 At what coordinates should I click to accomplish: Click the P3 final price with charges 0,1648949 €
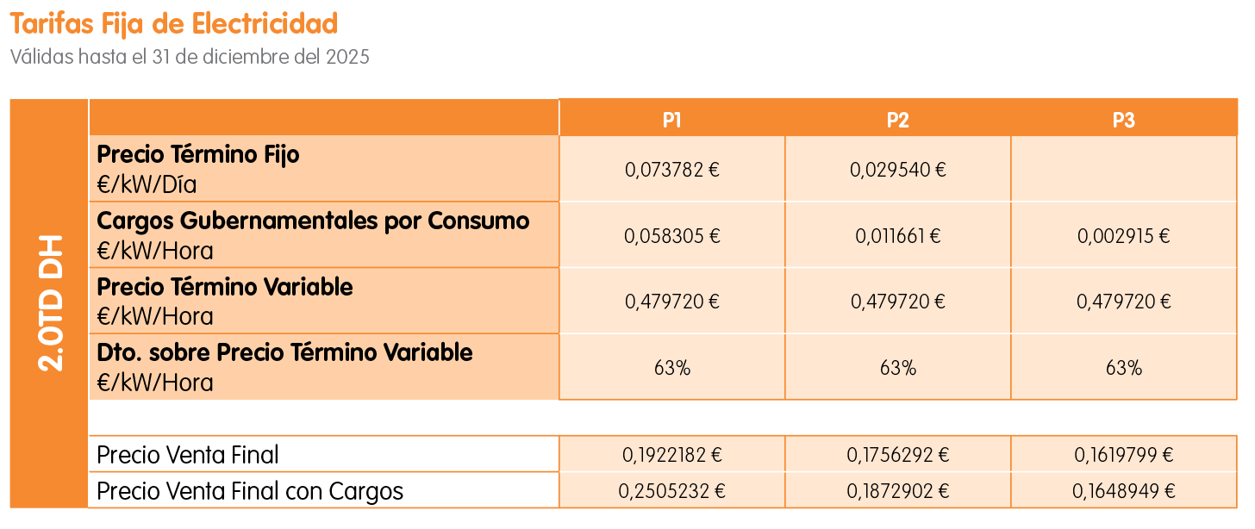coord(1123,492)
